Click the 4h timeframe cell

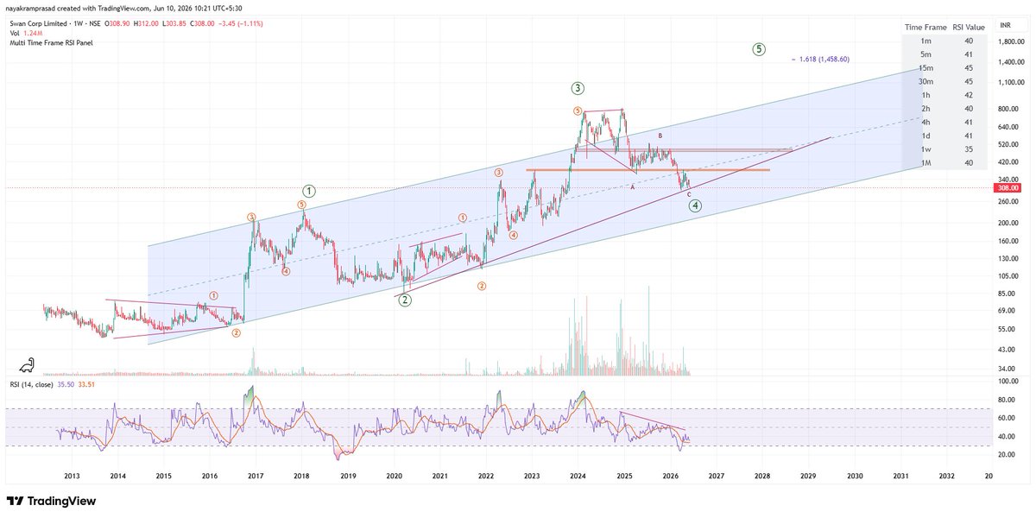(x=925, y=122)
